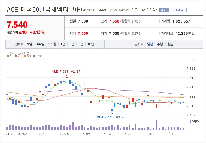Select the 1일 line chart tab
This screenshot has height=143, width=206.
[x=29, y=44]
